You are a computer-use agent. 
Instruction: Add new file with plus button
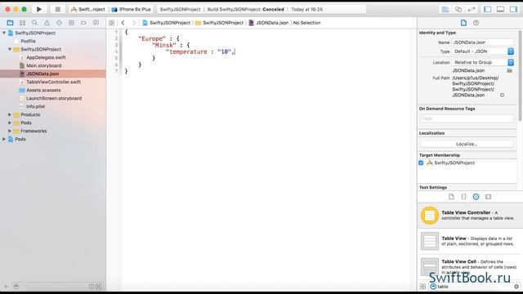(x=6, y=287)
